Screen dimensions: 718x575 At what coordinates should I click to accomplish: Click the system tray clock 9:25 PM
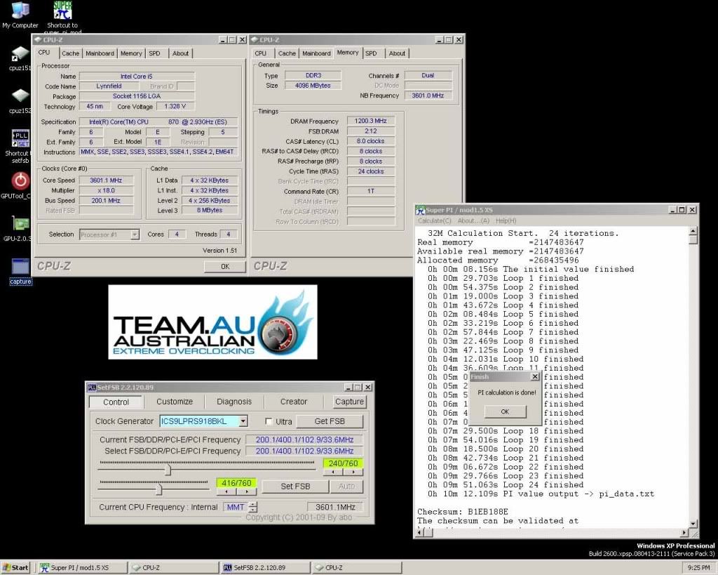[x=698, y=568]
